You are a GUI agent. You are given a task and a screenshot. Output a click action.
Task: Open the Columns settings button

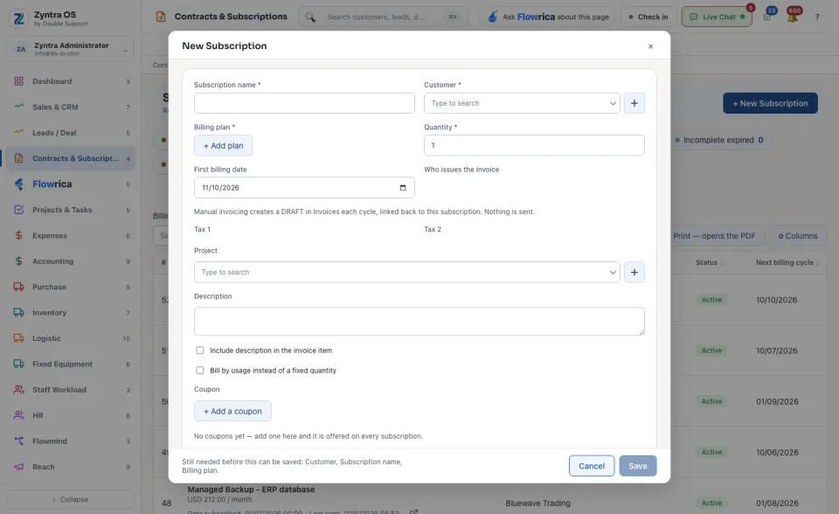click(797, 236)
